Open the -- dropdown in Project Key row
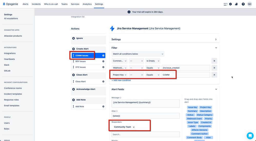Image resolution: width=256 pixels, height=141 pixels. tap(136, 75)
